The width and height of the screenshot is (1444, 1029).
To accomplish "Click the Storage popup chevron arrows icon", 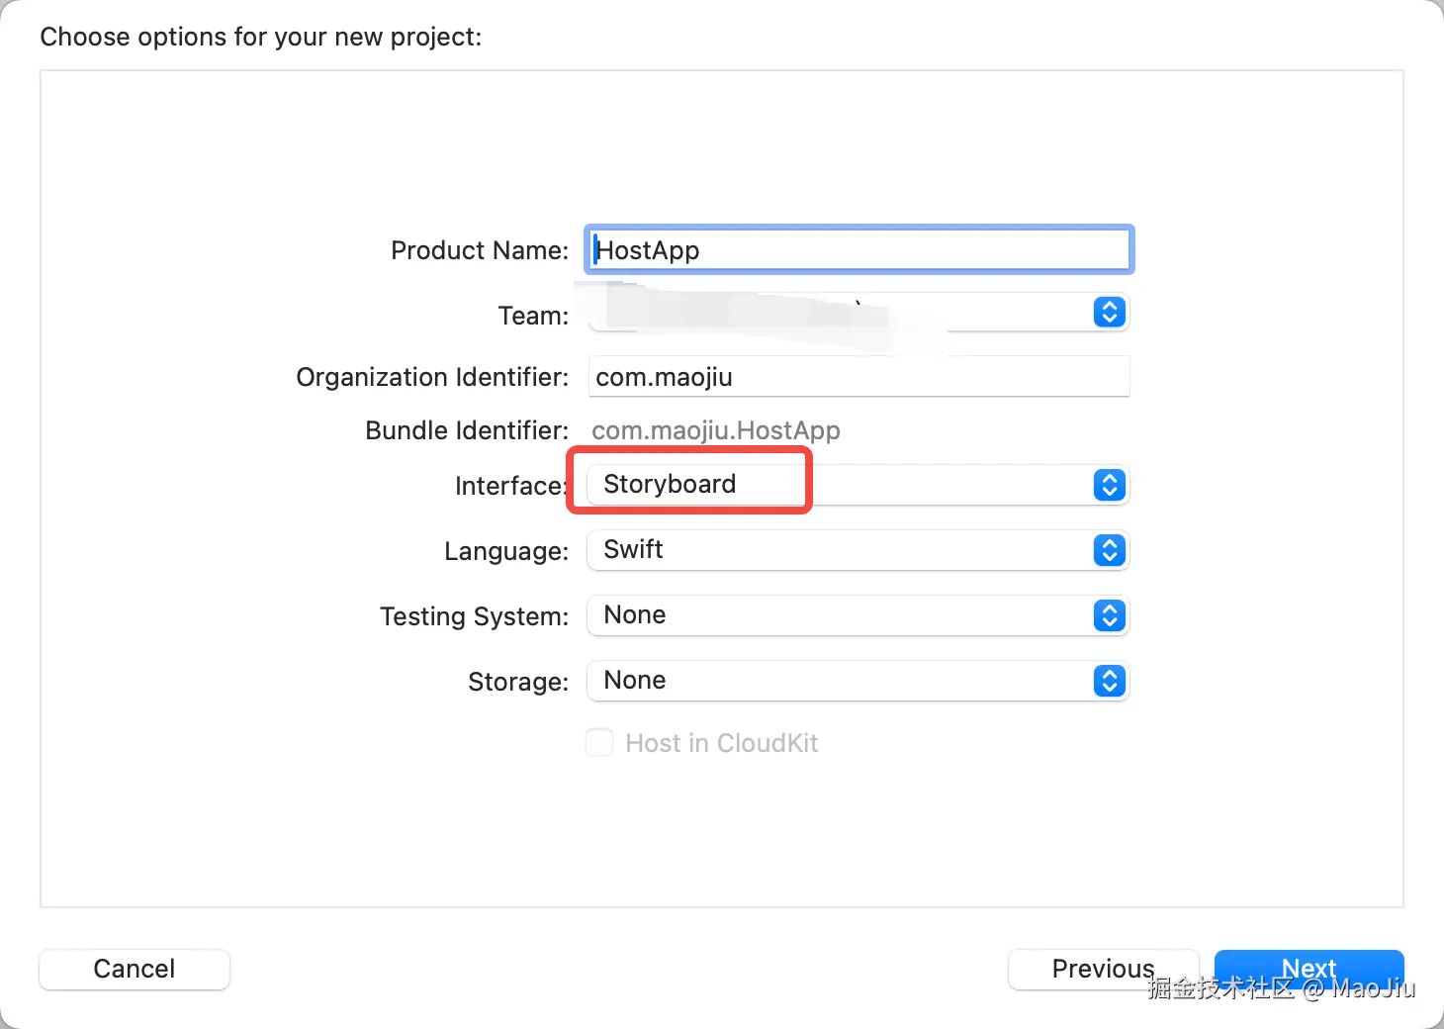I will coord(1109,681).
